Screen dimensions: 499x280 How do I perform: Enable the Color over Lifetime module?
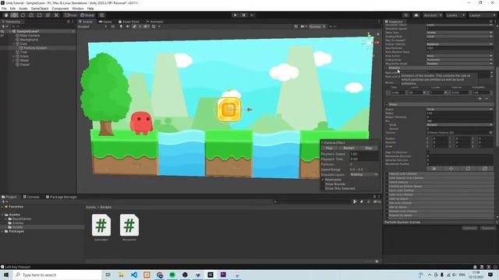[387, 194]
